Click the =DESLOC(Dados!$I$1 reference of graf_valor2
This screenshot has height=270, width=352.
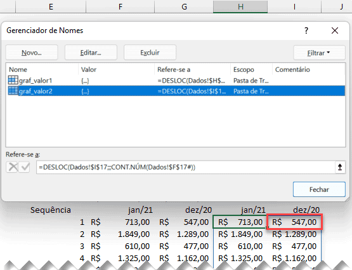click(x=192, y=91)
